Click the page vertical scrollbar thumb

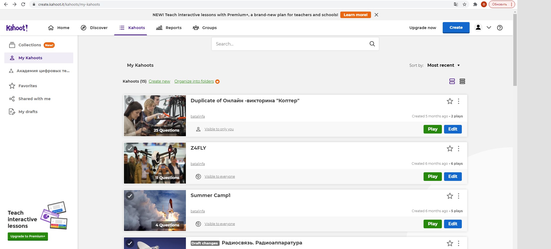(x=515, y=50)
